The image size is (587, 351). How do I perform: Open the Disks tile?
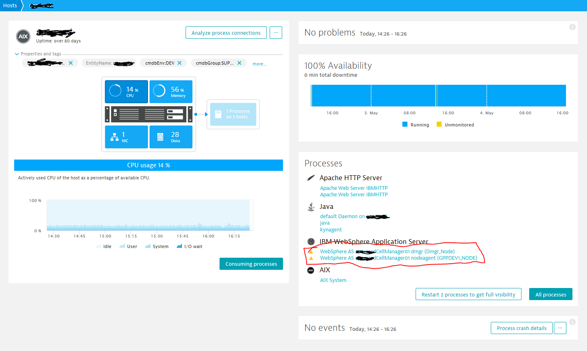(x=171, y=137)
